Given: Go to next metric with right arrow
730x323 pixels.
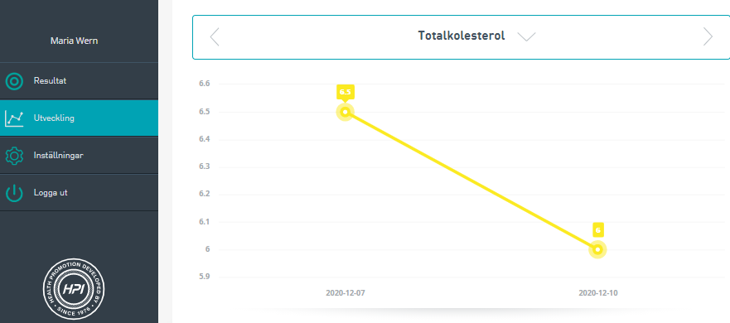Looking at the screenshot, I should 708,36.
